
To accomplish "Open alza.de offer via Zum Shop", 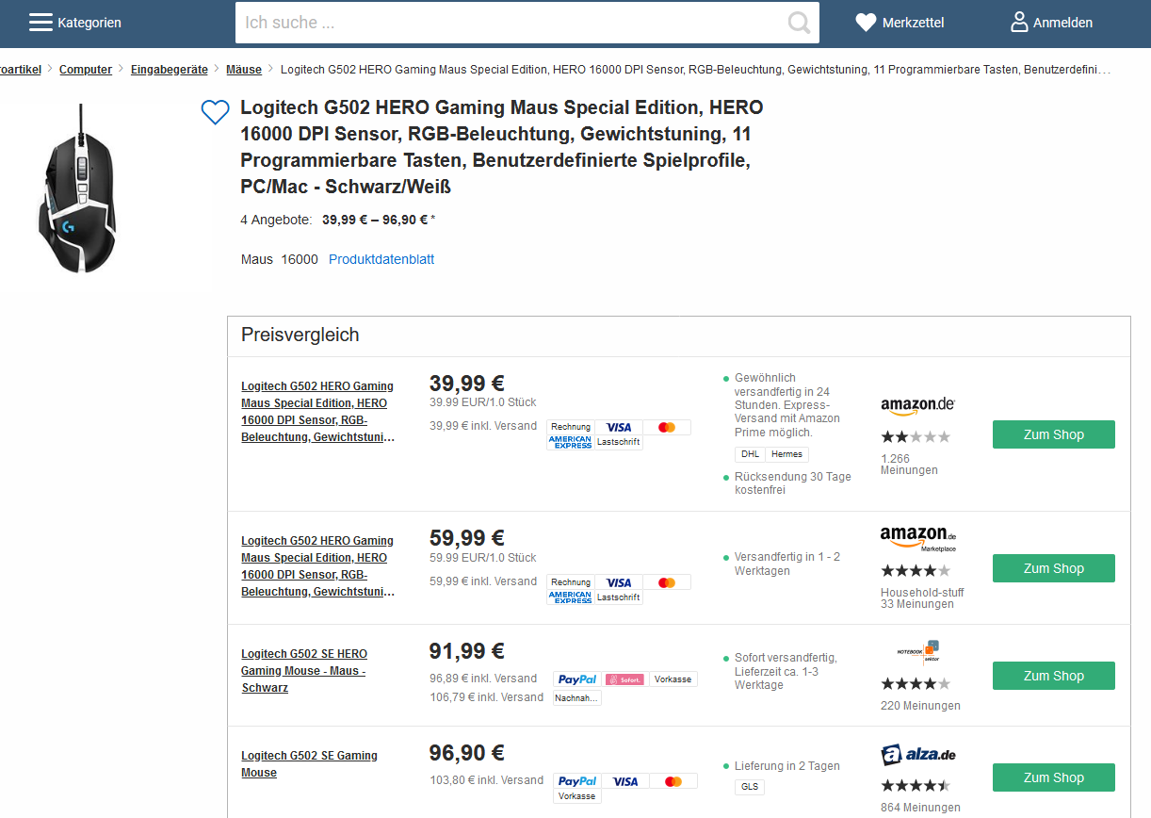I will click(x=1053, y=777).
